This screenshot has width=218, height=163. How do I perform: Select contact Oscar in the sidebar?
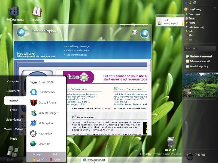pyautogui.click(x=192, y=18)
